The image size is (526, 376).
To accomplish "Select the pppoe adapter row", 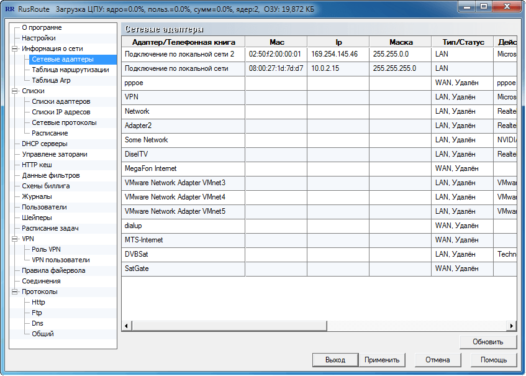I will tap(319, 83).
